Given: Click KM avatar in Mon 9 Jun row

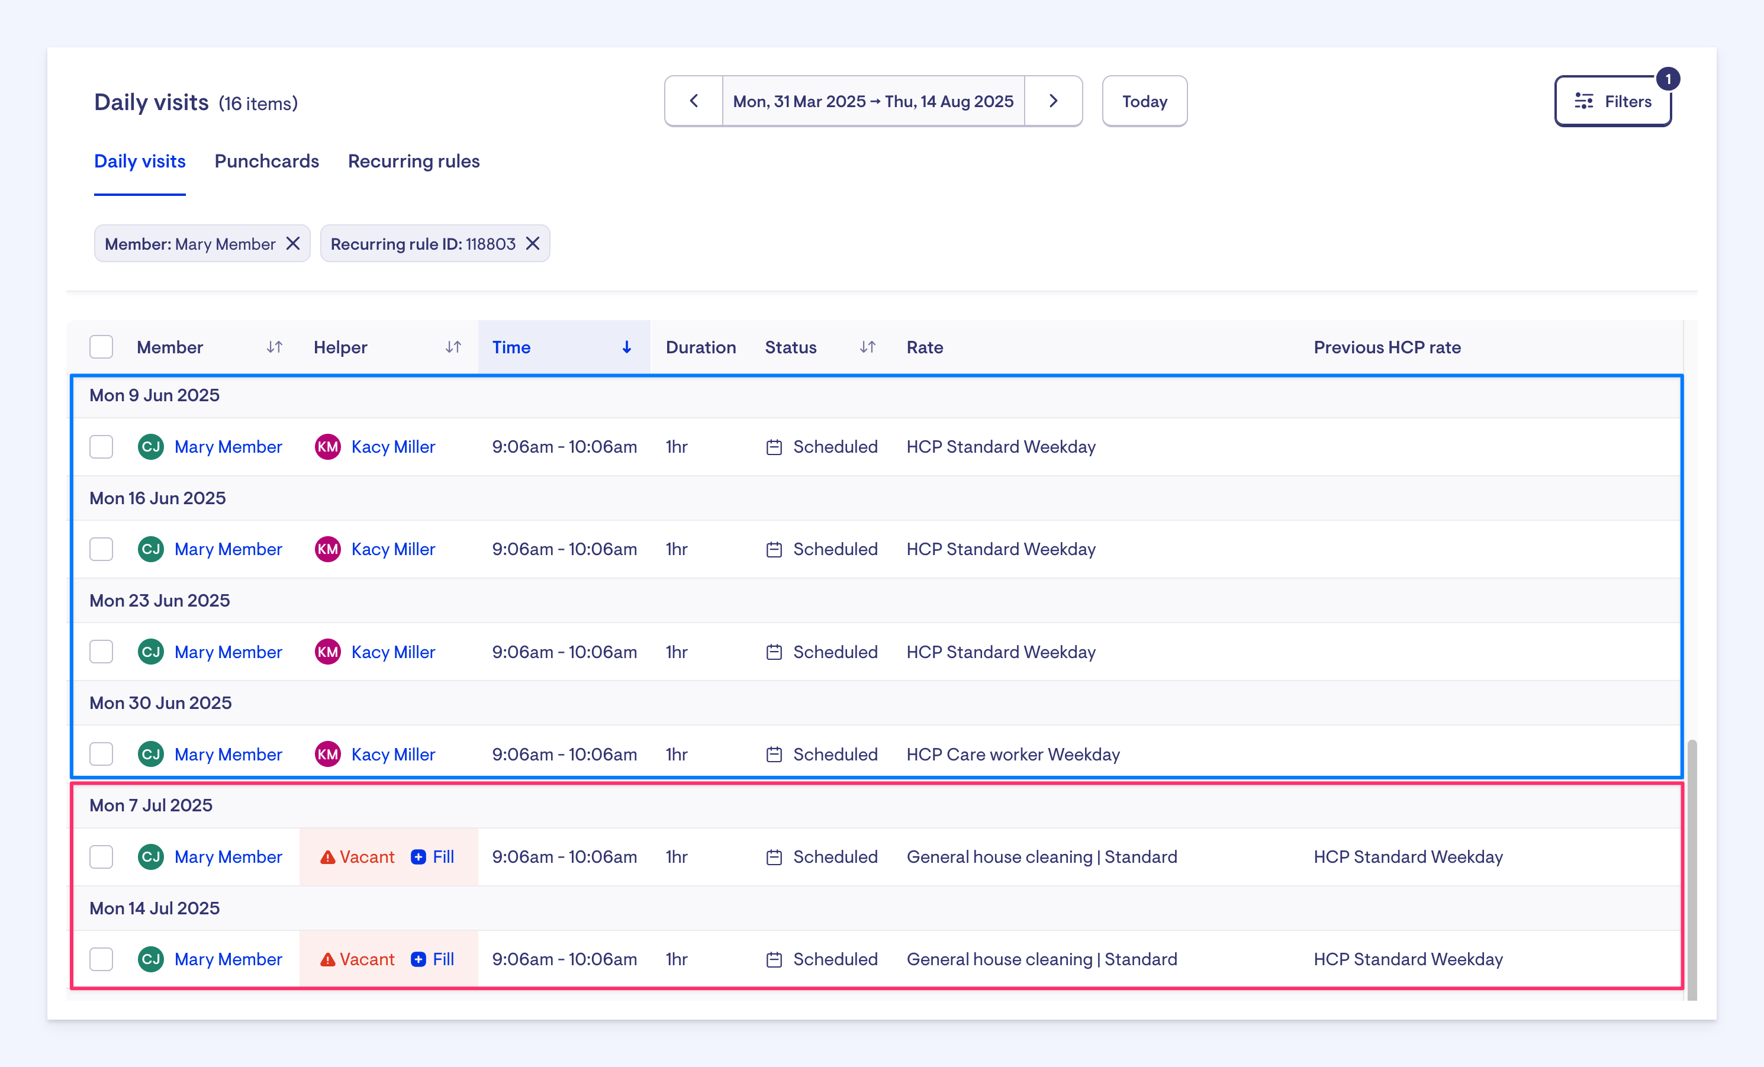Looking at the screenshot, I should click(328, 447).
